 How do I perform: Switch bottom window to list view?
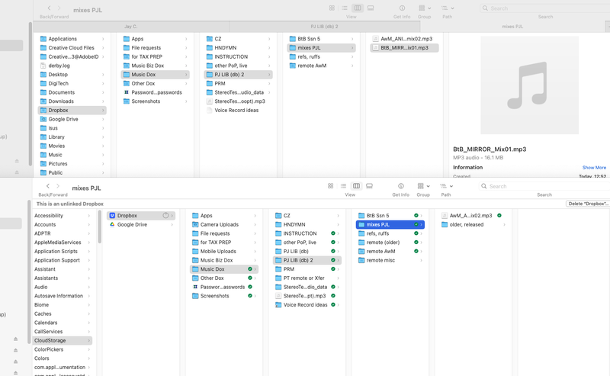(343, 186)
